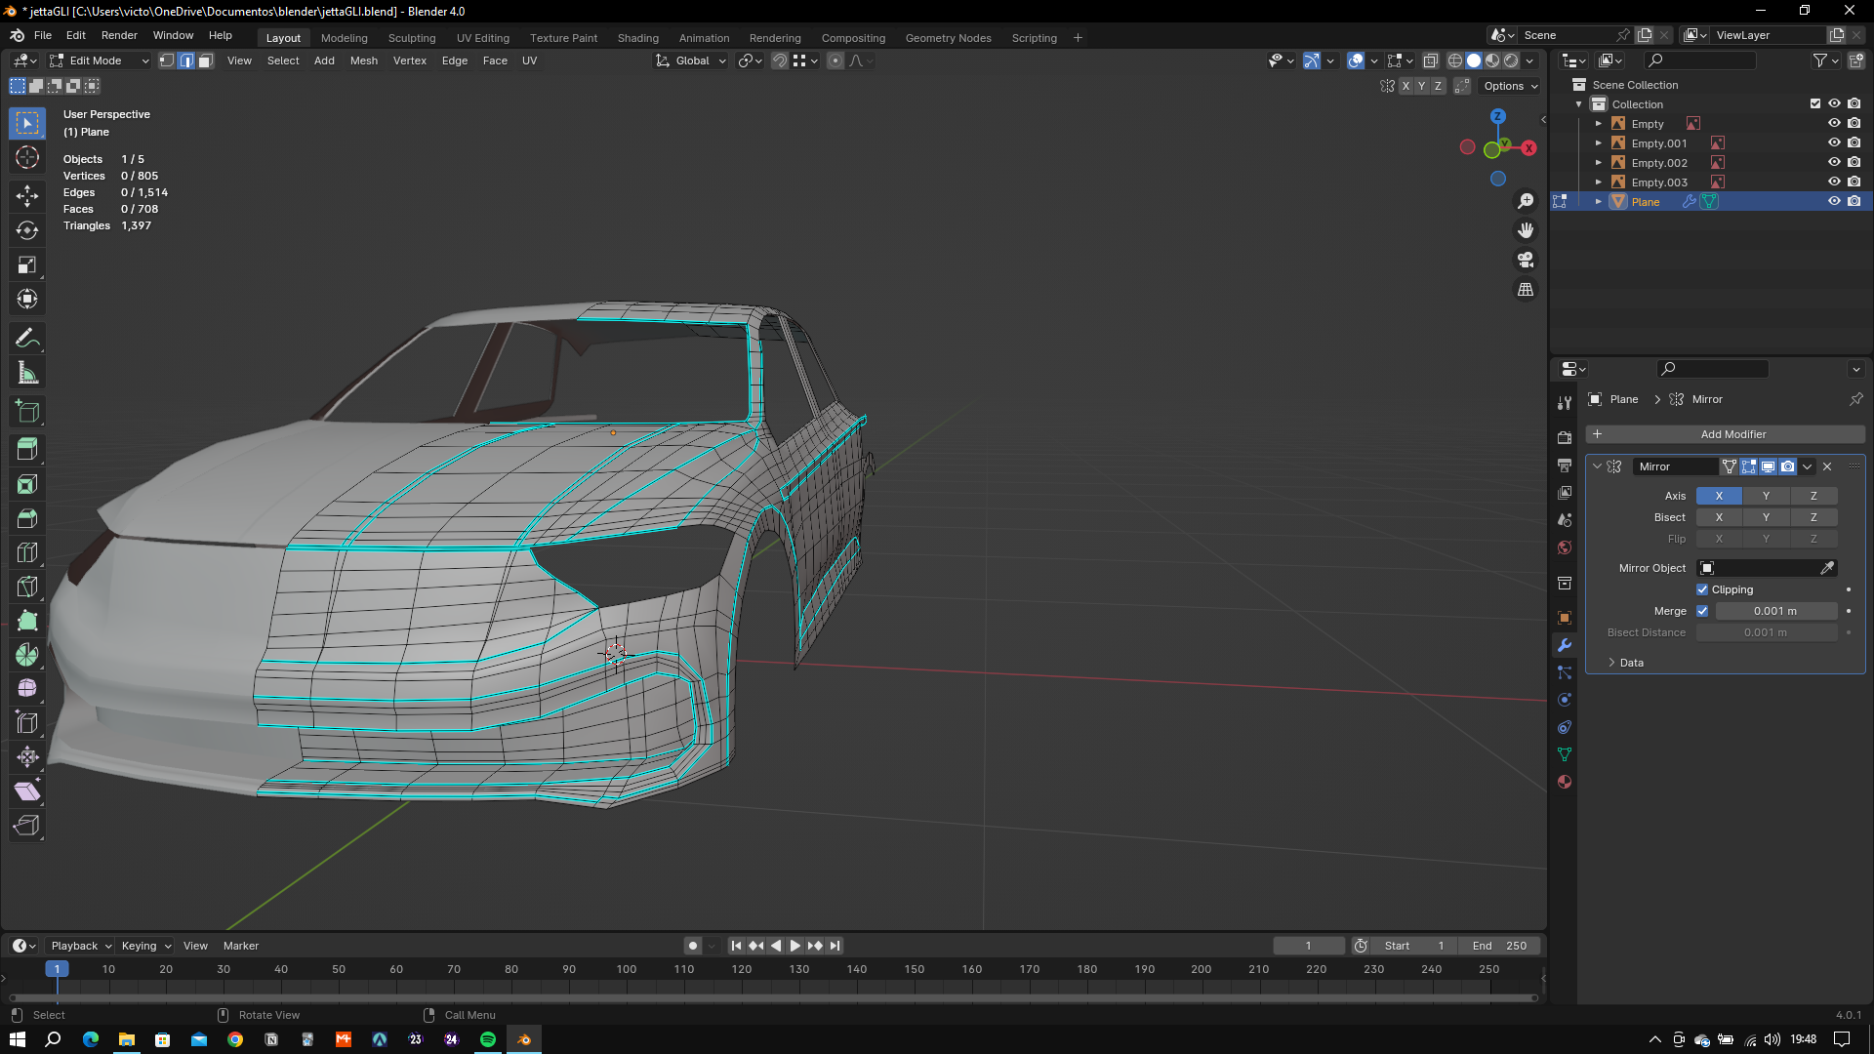Select the Measure ruler tool
1874x1054 pixels.
point(27,373)
